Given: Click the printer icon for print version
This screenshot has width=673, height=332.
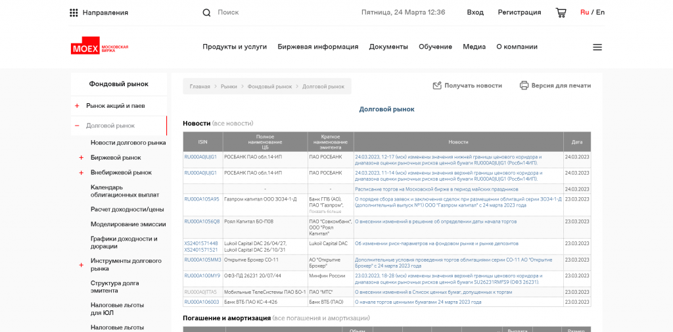Looking at the screenshot, I should click(x=524, y=85).
